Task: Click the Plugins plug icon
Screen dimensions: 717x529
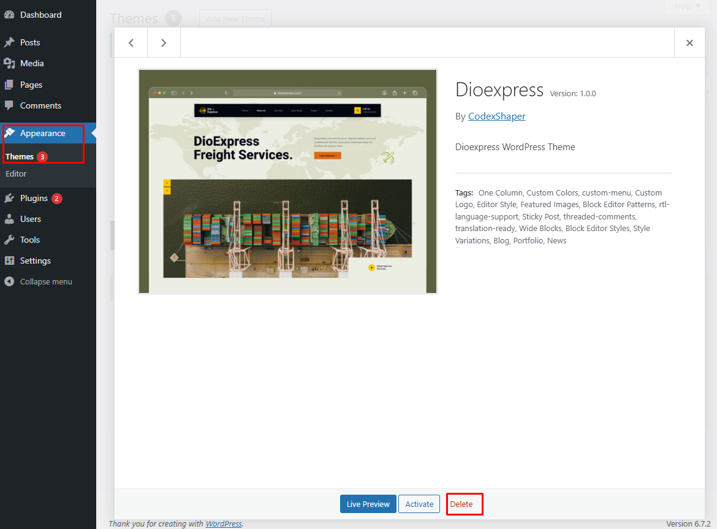Action: click(x=9, y=198)
